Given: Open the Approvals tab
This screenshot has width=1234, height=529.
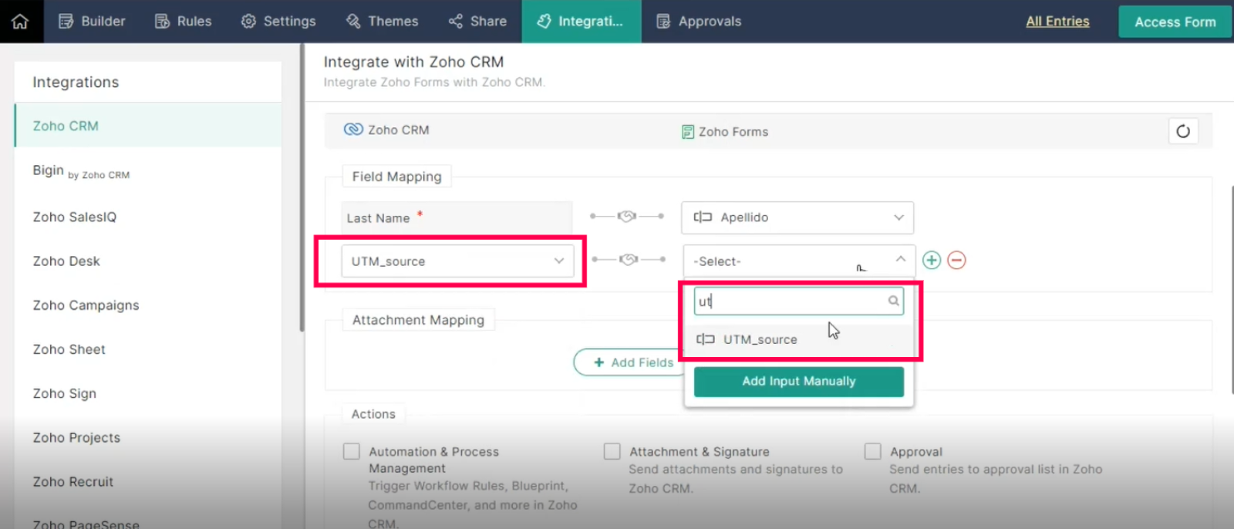Looking at the screenshot, I should click(x=699, y=22).
